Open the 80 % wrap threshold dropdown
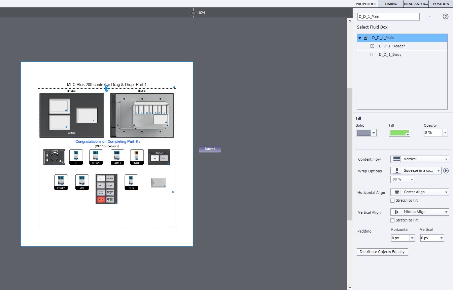The height and width of the screenshot is (290, 453). pyautogui.click(x=403, y=179)
